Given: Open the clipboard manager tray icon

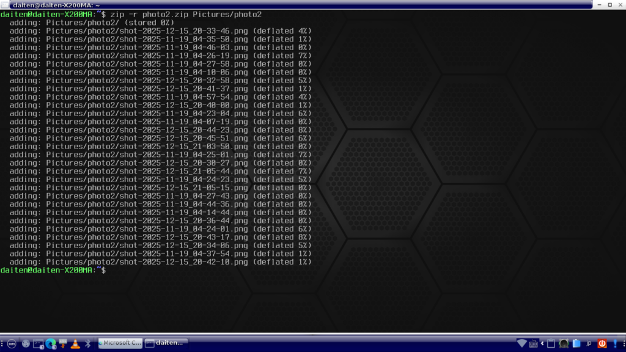Looking at the screenshot, I should pyautogui.click(x=550, y=343).
